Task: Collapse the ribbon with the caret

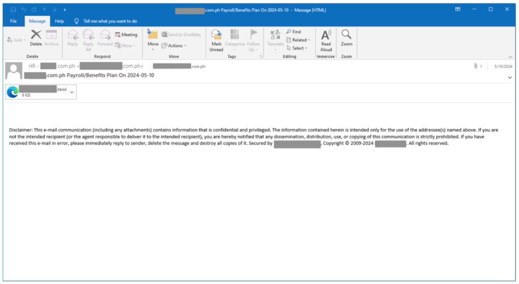Action: pyautogui.click(x=510, y=57)
